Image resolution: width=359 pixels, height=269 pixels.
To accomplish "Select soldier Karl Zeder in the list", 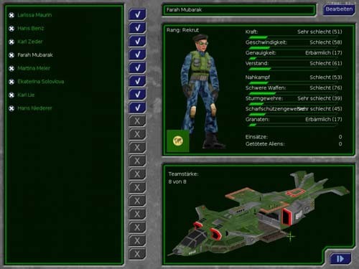I will point(30,42).
